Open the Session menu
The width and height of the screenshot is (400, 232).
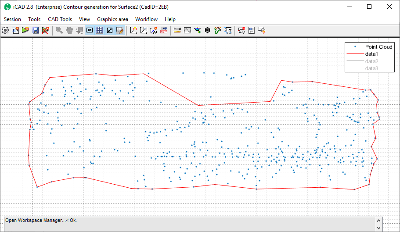(x=12, y=19)
